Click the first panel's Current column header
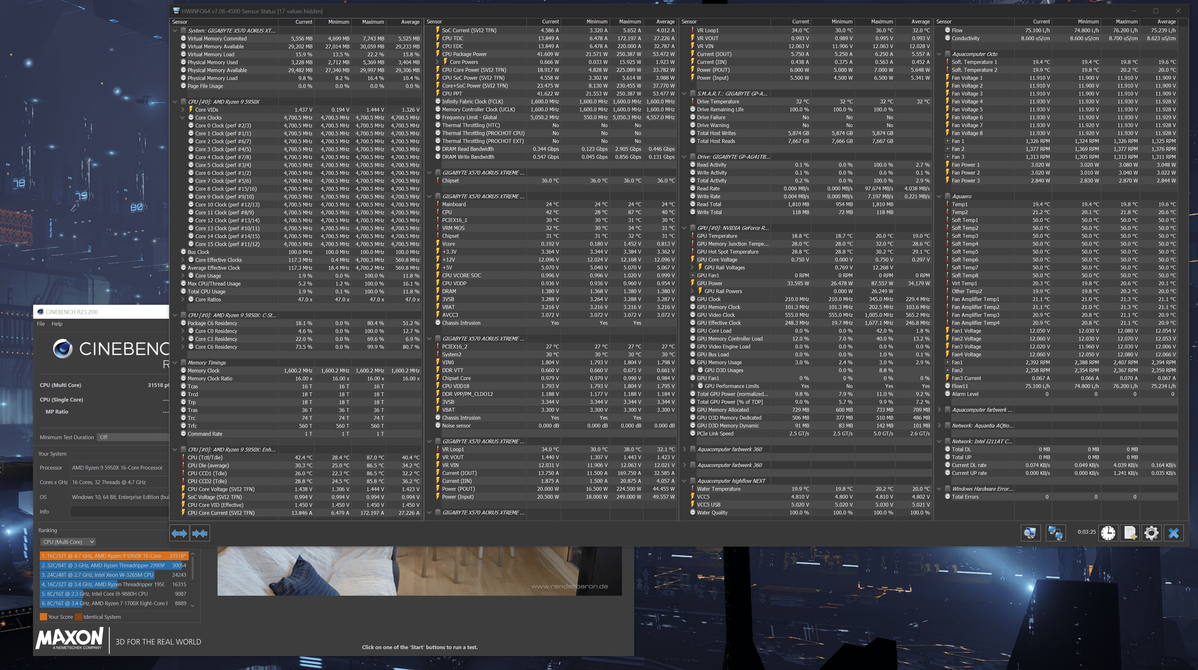The height and width of the screenshot is (670, 1198). [x=297, y=22]
